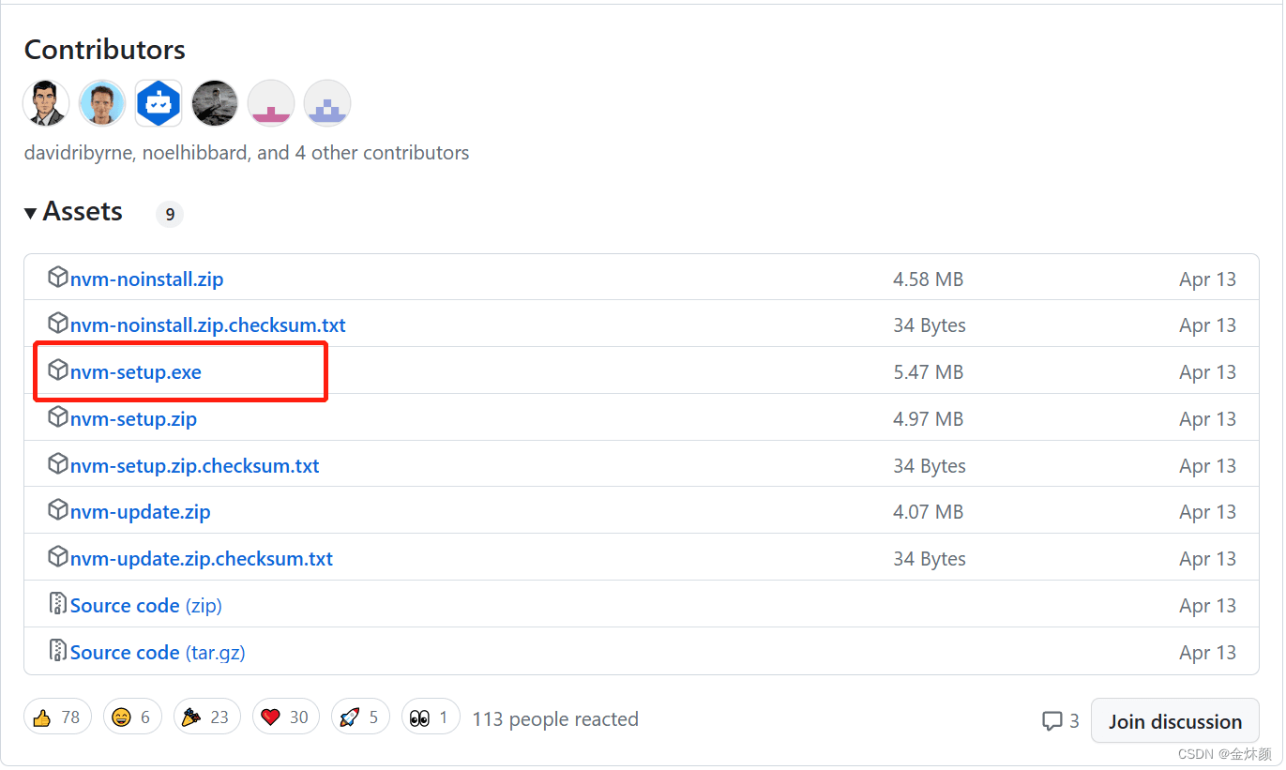Download nvm-setup.zip.checksum.txt

195,465
